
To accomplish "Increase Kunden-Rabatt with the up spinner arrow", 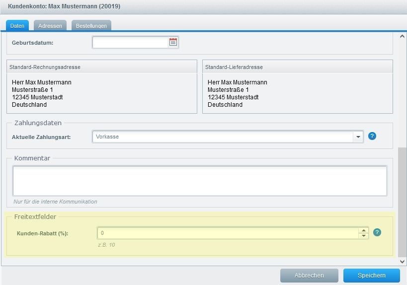I will coord(364,230).
